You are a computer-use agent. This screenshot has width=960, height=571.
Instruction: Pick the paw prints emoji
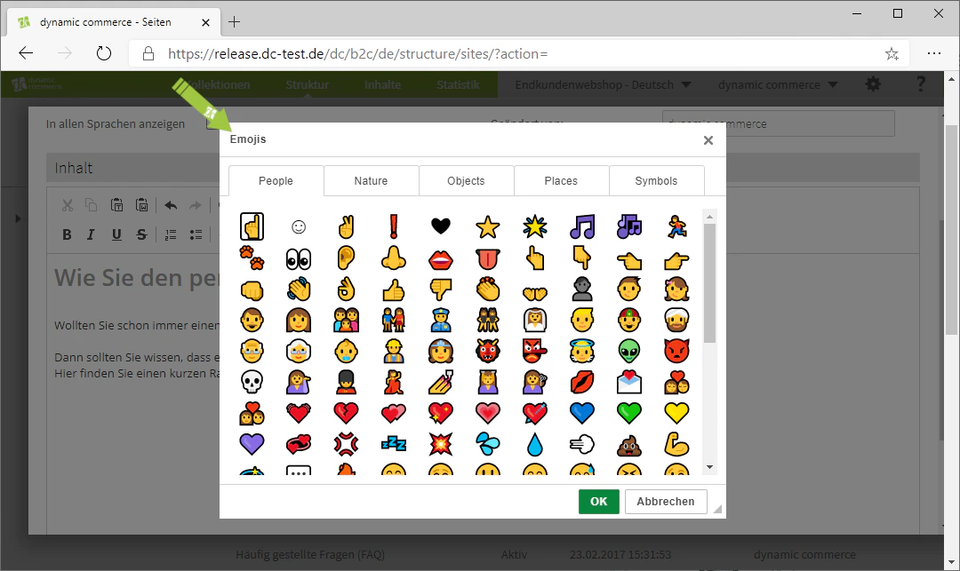(252, 258)
